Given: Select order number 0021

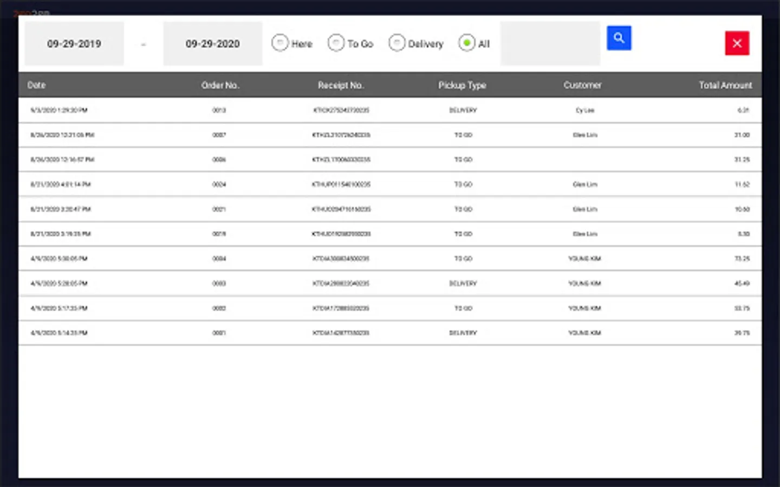Looking at the screenshot, I should pos(219,209).
